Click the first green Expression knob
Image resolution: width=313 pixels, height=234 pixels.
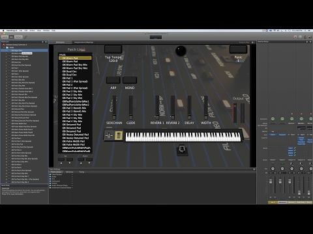click(x=273, y=119)
